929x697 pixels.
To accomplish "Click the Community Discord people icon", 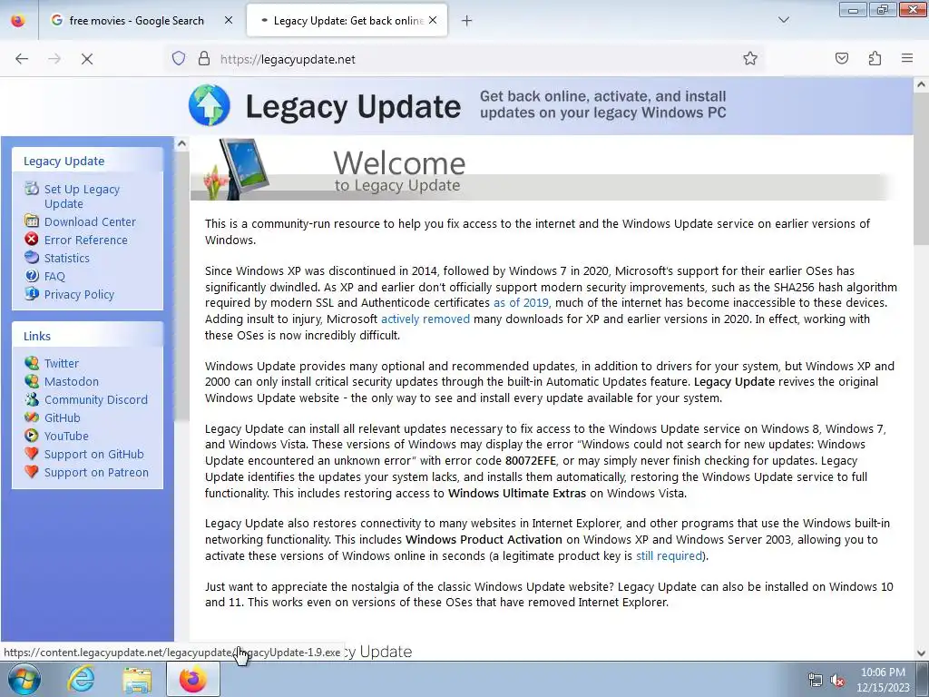I will coord(32,399).
